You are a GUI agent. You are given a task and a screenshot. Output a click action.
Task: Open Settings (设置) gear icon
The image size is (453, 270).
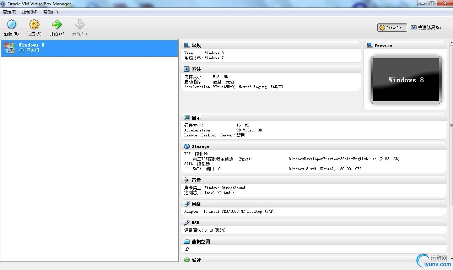[34, 25]
